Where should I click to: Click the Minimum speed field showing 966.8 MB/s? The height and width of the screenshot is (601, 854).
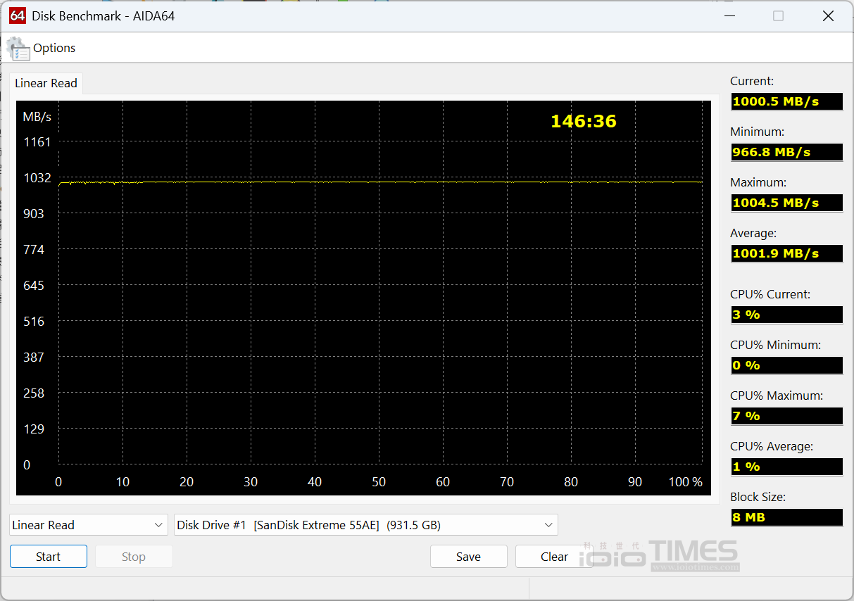tap(786, 151)
